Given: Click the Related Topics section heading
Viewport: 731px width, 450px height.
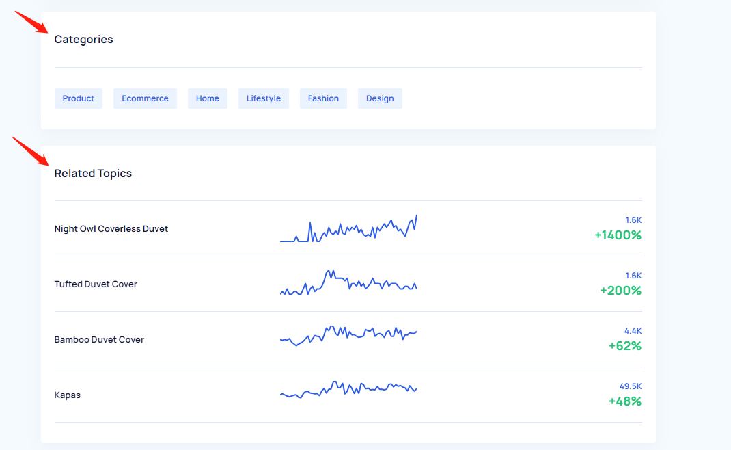Looking at the screenshot, I should 93,174.
